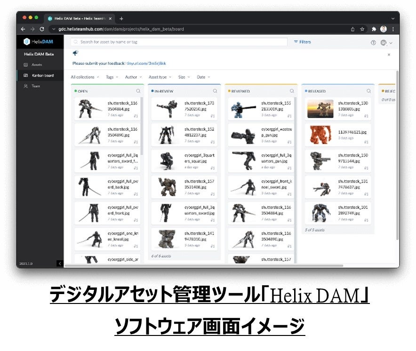Open the 1139746121.jpg orange robot card
Image resolution: width=416 pixels, height=351 pixels.
point(338,135)
